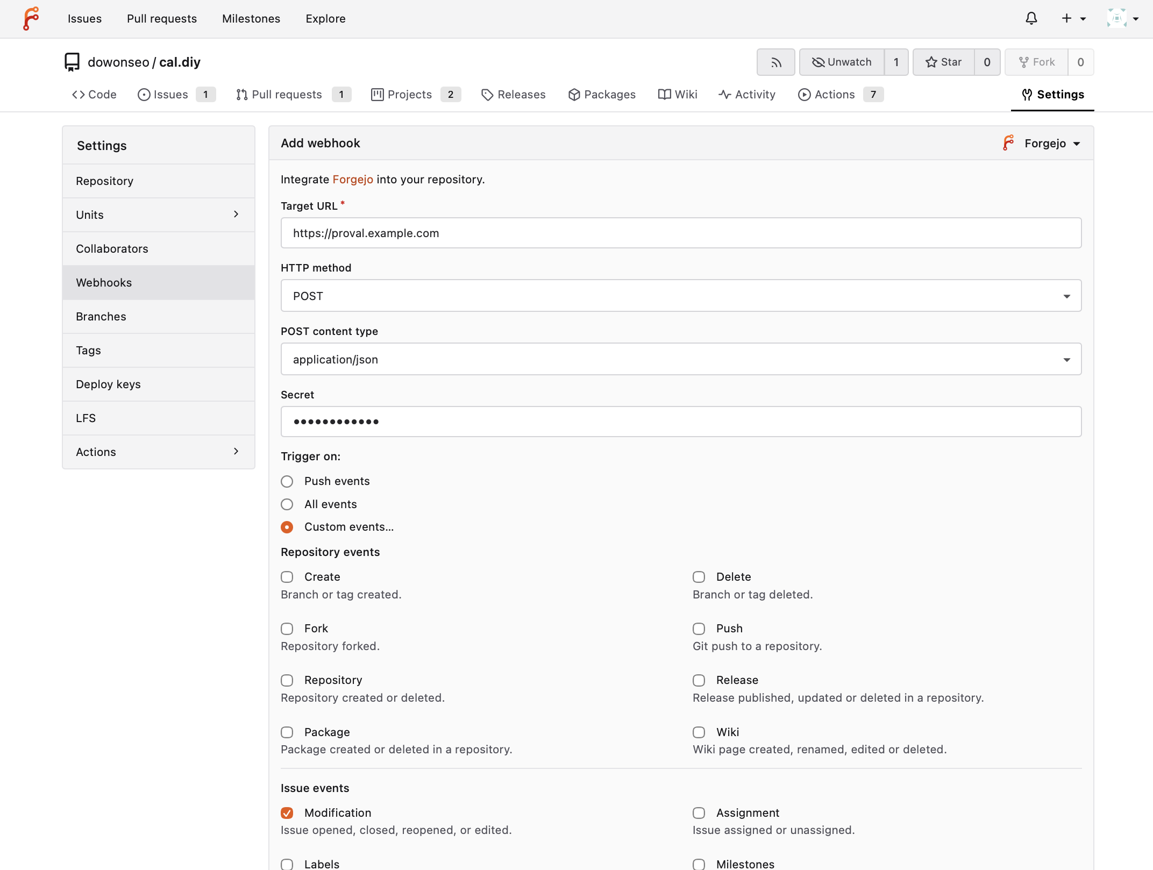The width and height of the screenshot is (1153, 870).
Task: Open the cal.diy repository link
Action: 180,62
